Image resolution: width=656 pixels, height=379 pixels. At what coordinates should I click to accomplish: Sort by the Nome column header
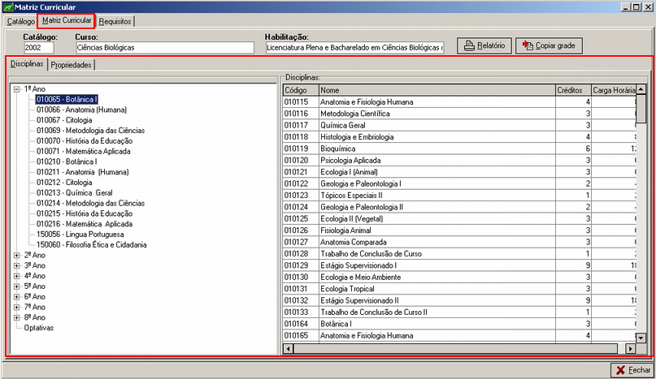tap(436, 90)
